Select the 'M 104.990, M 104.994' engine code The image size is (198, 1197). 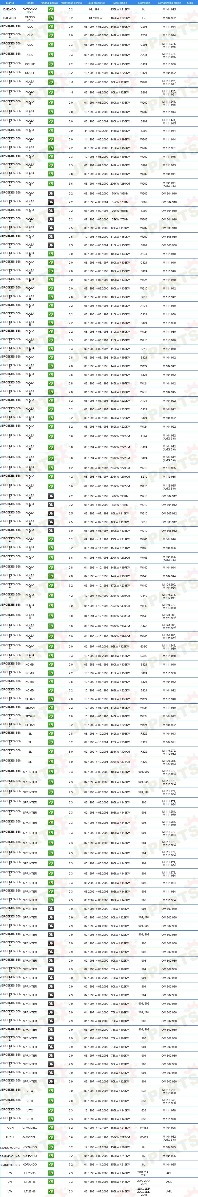click(169, 586)
